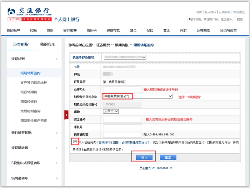Open the 理财存款 top menu
The image size is (250, 188).
(x=113, y=31)
